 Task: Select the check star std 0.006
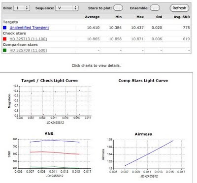coord(157,39)
